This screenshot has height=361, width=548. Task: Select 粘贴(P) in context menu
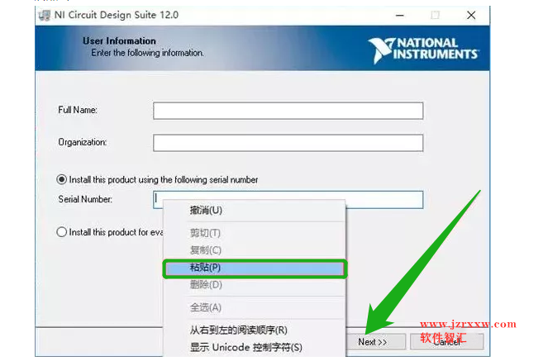coord(255,268)
